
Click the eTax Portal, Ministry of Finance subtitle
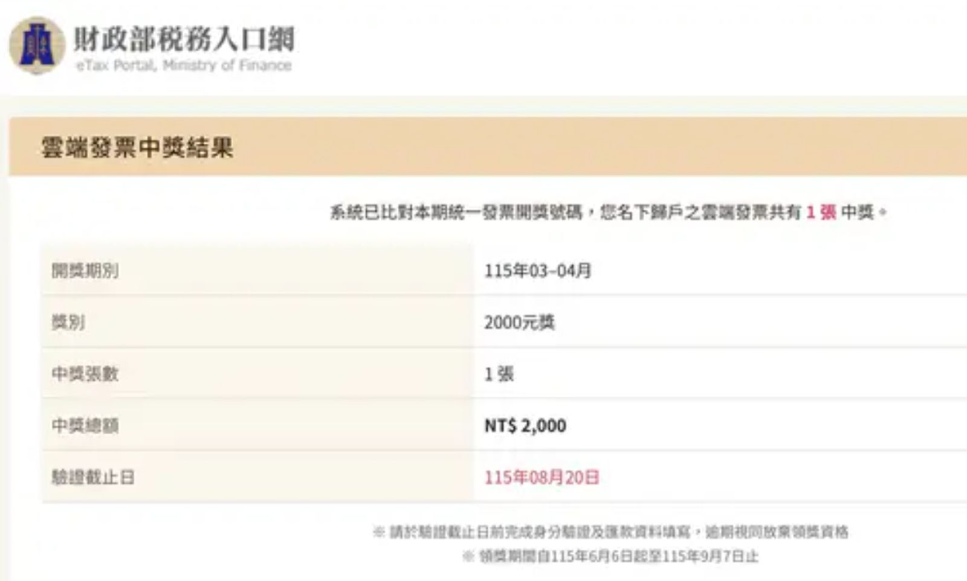[x=184, y=65]
